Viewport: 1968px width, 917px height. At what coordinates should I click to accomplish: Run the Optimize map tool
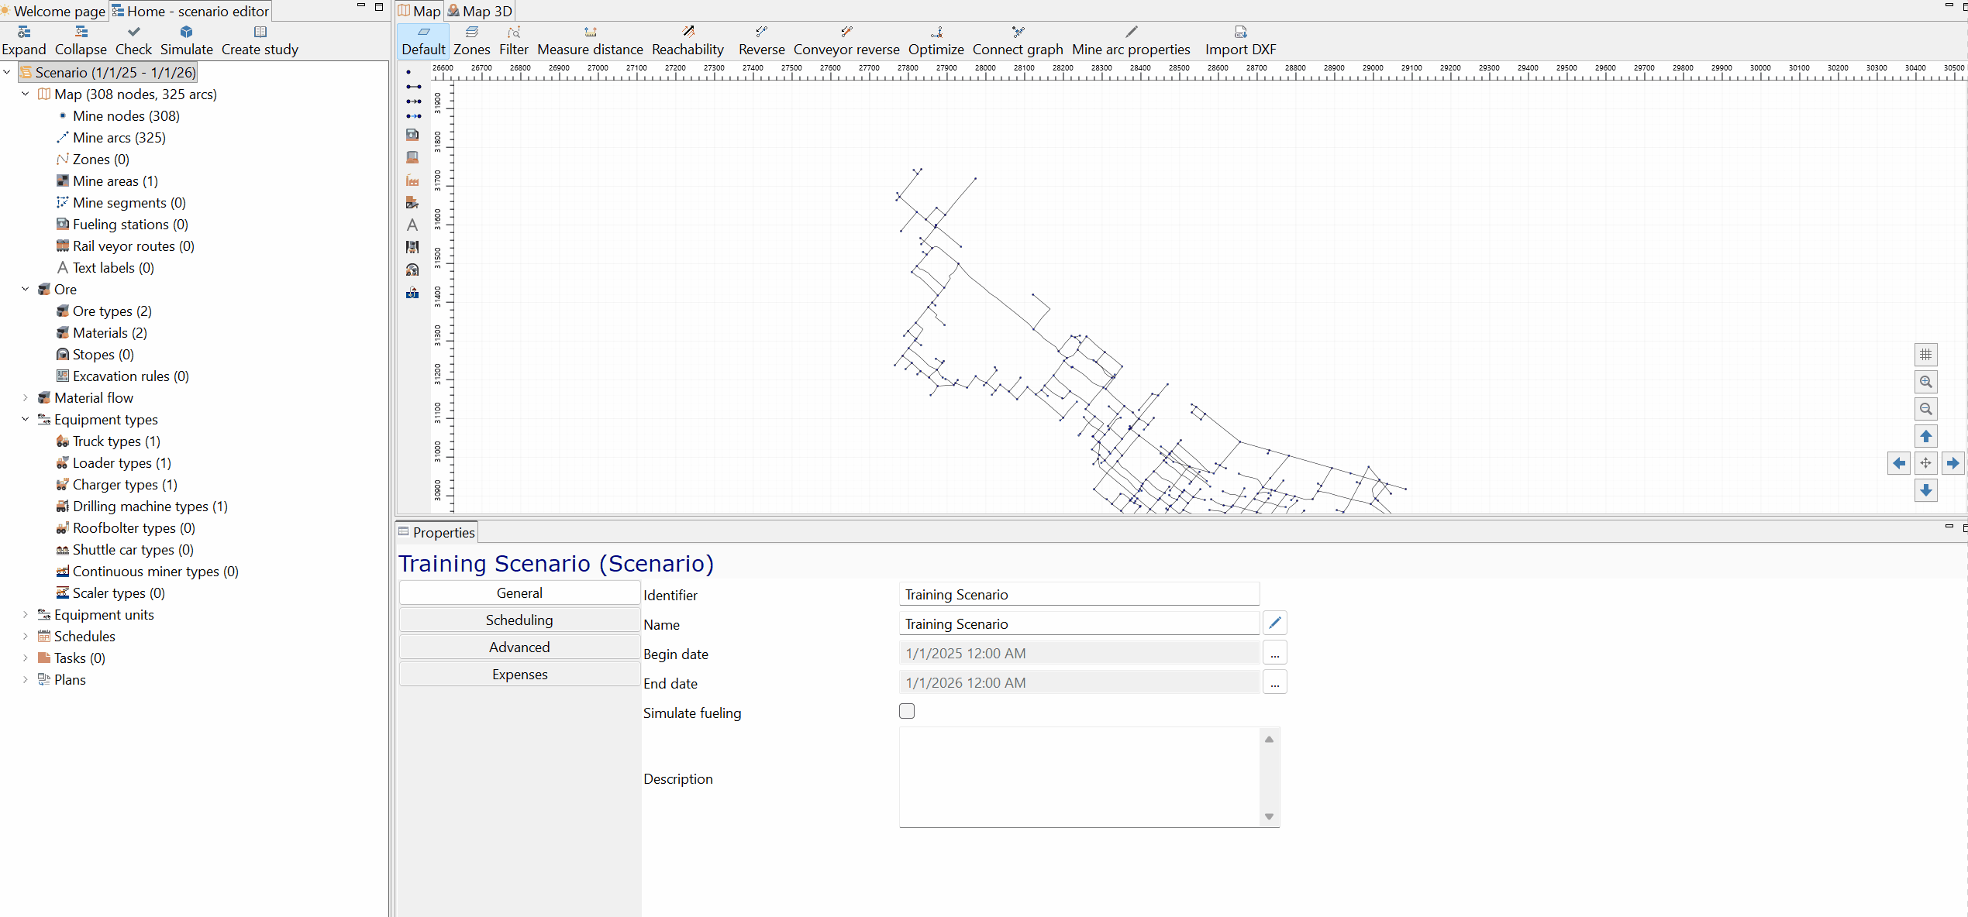(x=936, y=40)
